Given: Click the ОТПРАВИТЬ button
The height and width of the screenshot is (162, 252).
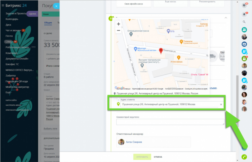Looking at the screenshot, I should 142,157.
